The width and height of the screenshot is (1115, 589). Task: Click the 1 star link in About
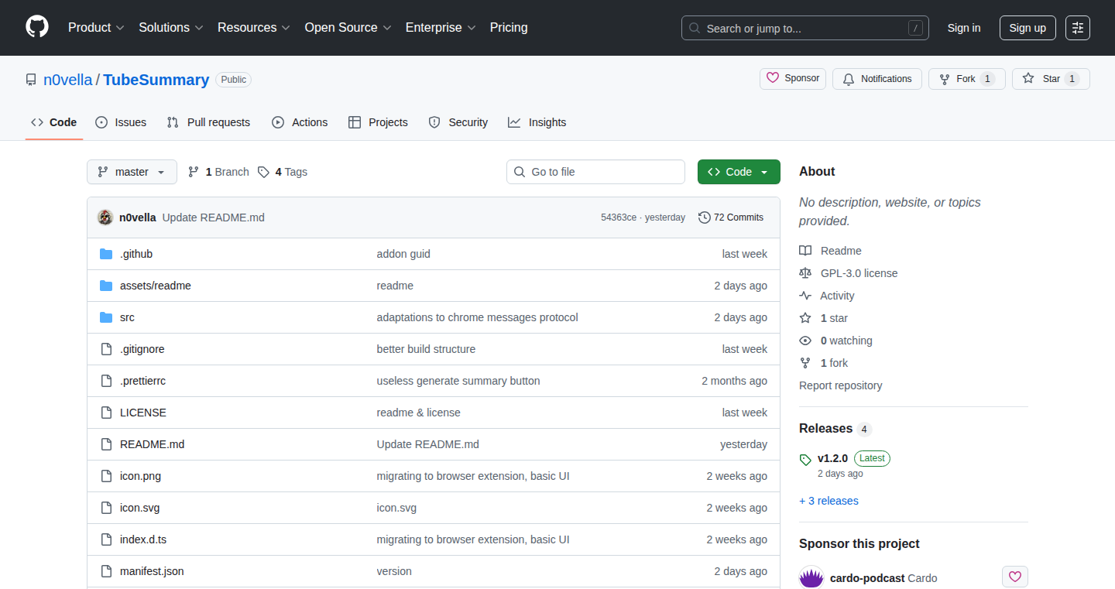[834, 318]
